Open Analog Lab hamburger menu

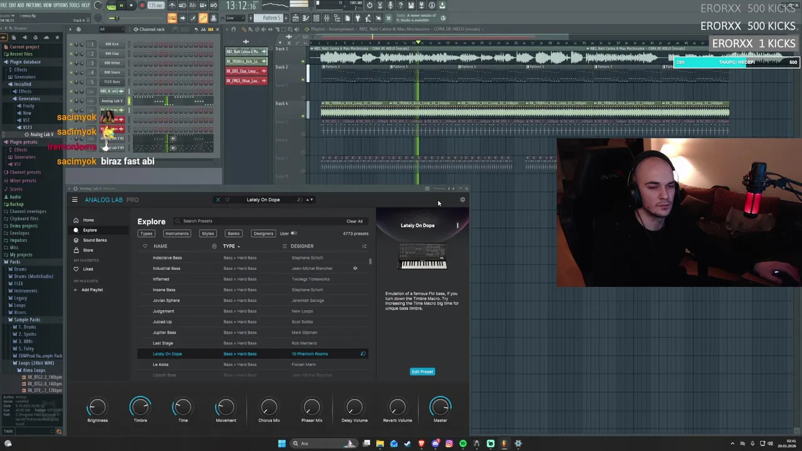click(x=75, y=200)
